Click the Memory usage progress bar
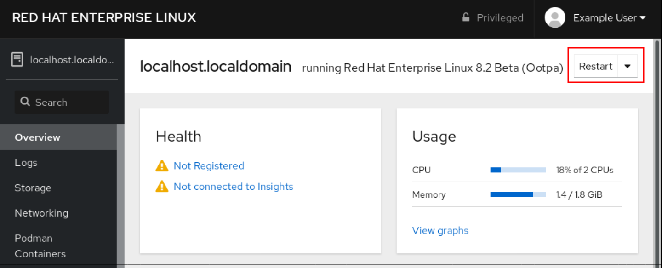 [x=518, y=195]
